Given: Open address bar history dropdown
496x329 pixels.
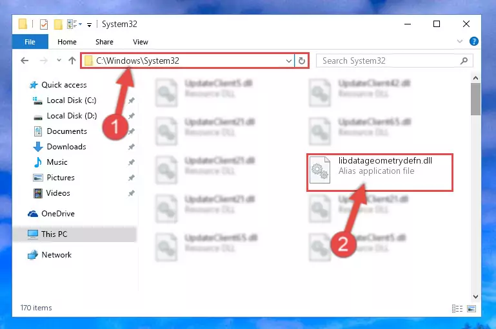Looking at the screenshot, I should (288, 61).
